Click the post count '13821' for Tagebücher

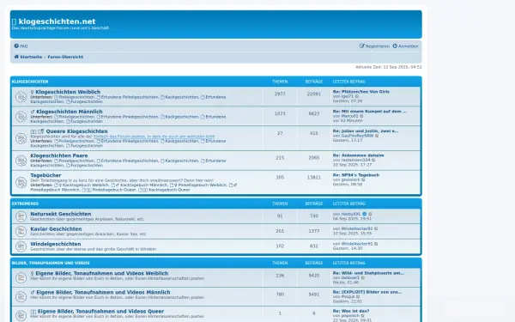click(x=313, y=178)
